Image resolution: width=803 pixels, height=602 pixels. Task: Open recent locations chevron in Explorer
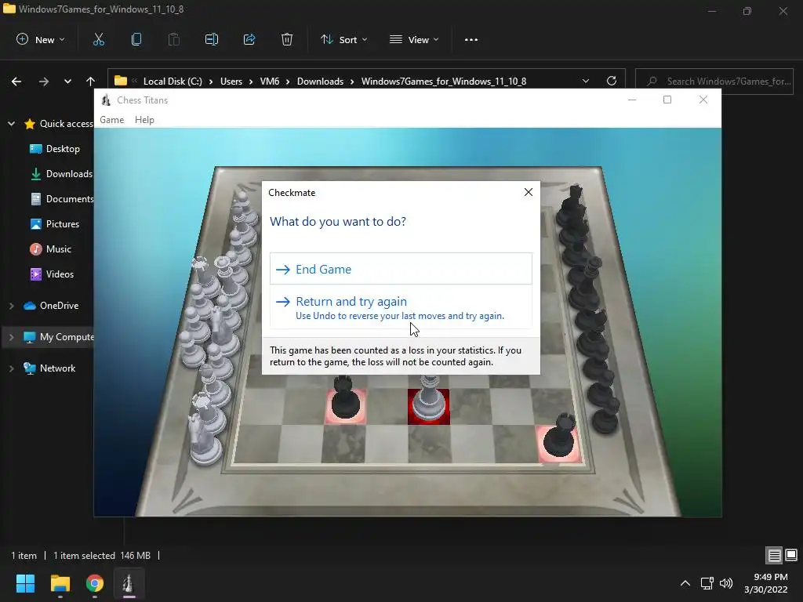pyautogui.click(x=67, y=82)
